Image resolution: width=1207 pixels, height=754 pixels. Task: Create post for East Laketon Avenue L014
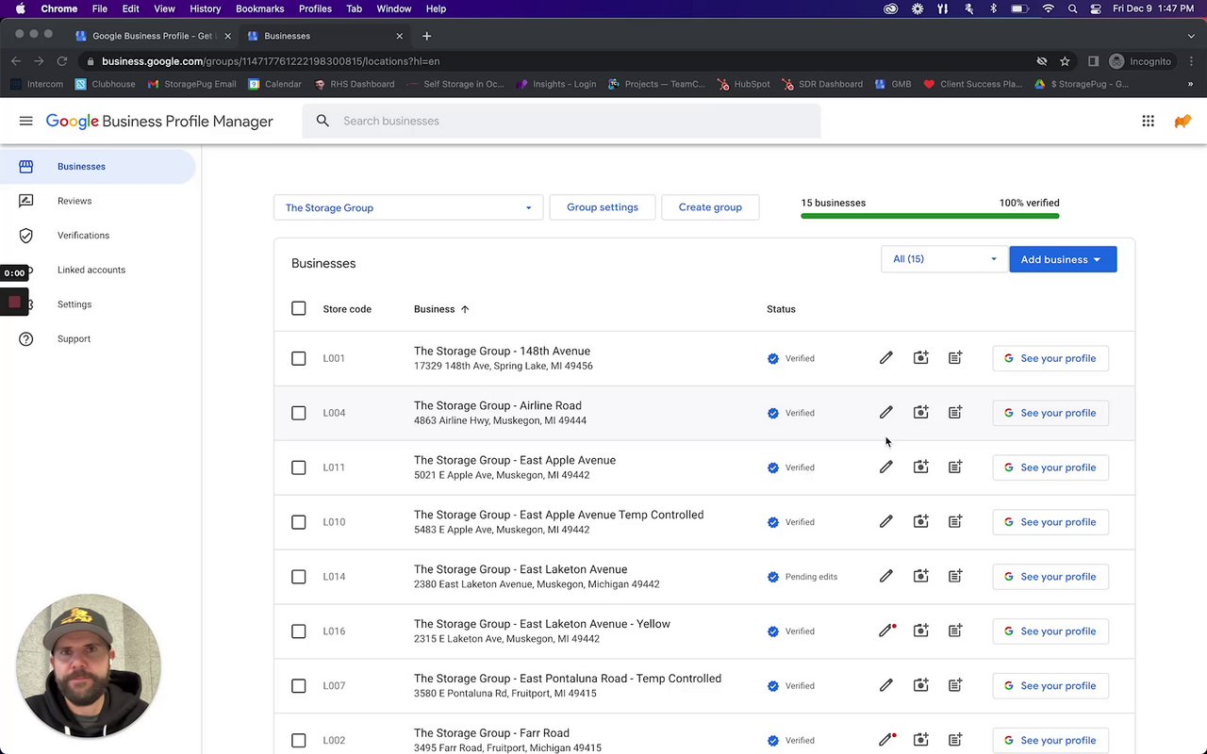[x=955, y=577]
